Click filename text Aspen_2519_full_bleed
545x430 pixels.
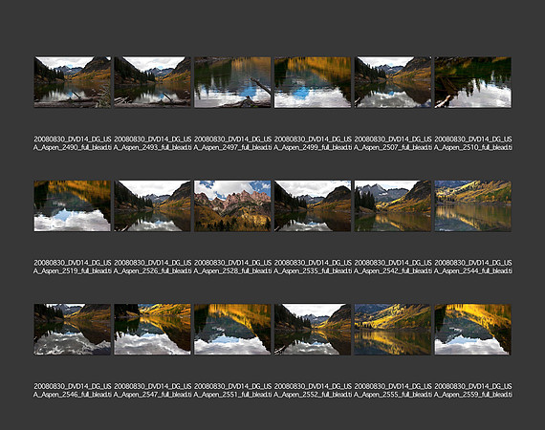(73, 267)
